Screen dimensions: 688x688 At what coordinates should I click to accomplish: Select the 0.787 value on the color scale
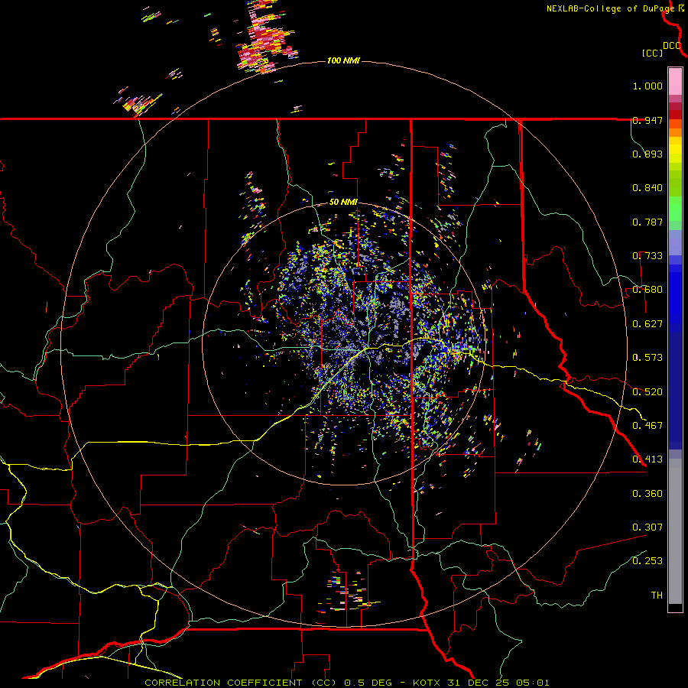coord(647,222)
